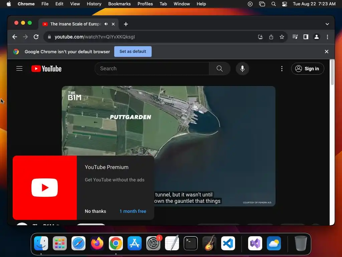Open Spotlight search in menu bar
The width and height of the screenshot is (342, 257).
273,4
